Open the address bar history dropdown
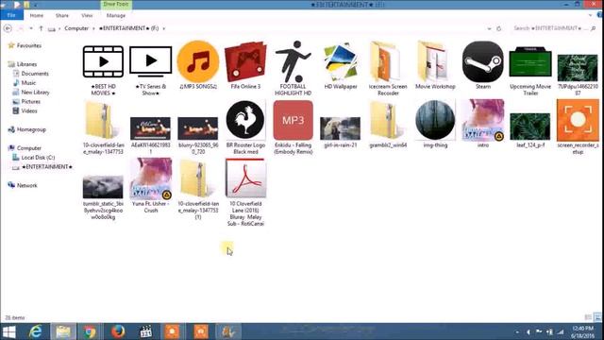Image resolution: width=604 pixels, height=340 pixels. click(x=489, y=28)
